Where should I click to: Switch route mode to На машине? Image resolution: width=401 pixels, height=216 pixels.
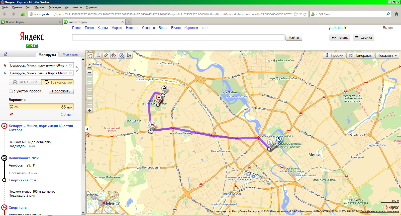click(x=25, y=82)
